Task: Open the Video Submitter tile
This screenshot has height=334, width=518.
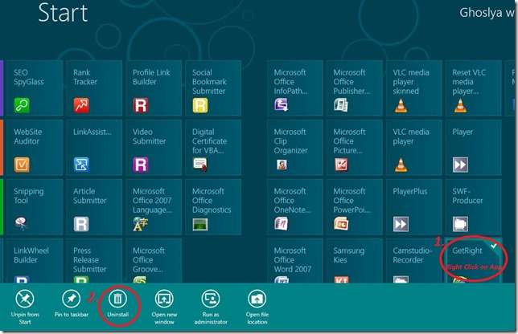Action: pyautogui.click(x=154, y=148)
